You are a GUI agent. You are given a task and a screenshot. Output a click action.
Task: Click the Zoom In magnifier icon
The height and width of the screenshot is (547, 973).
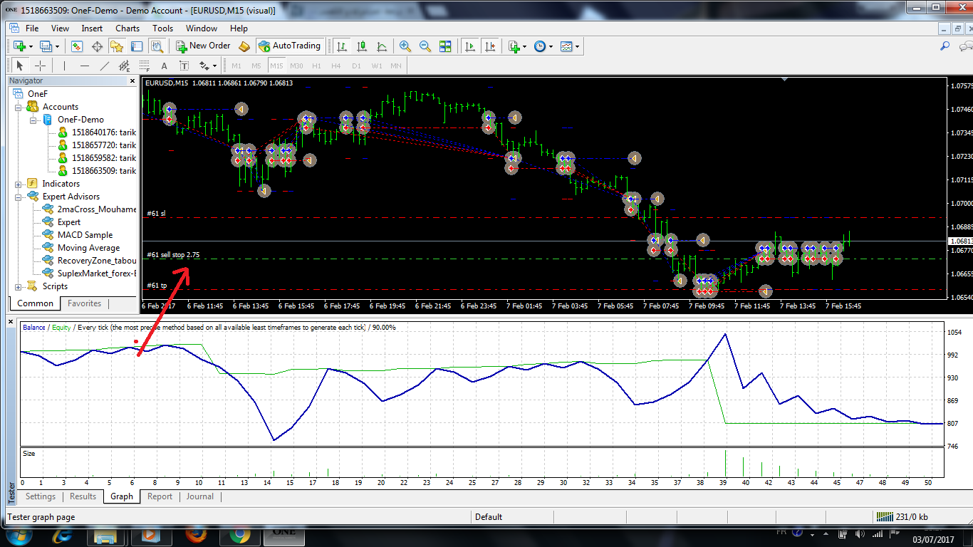tap(405, 46)
